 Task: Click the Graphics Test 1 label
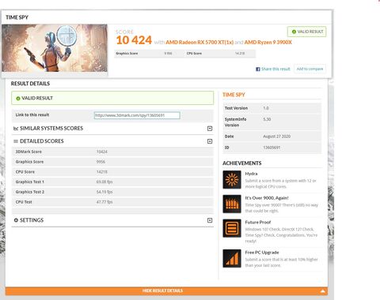[x=30, y=182]
